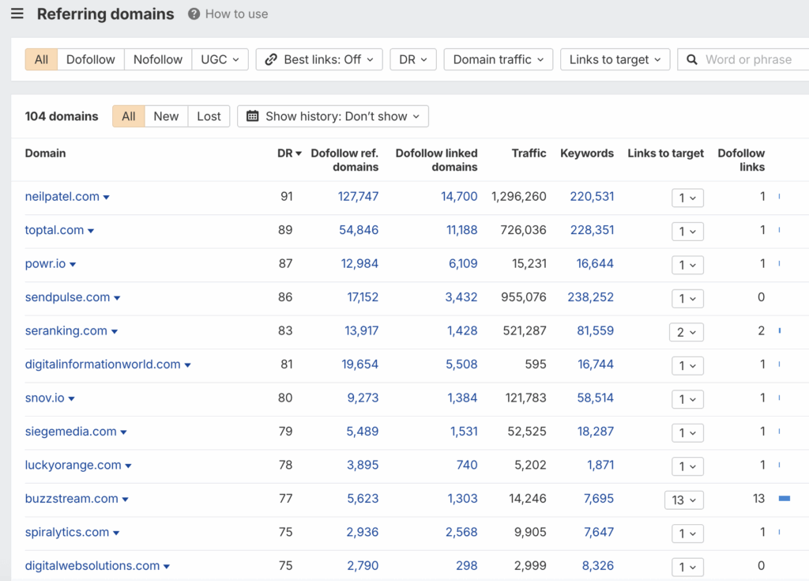Viewport: 809px width, 581px height.
Task: Sort by Dofollow ref. domains column
Action: pos(344,160)
